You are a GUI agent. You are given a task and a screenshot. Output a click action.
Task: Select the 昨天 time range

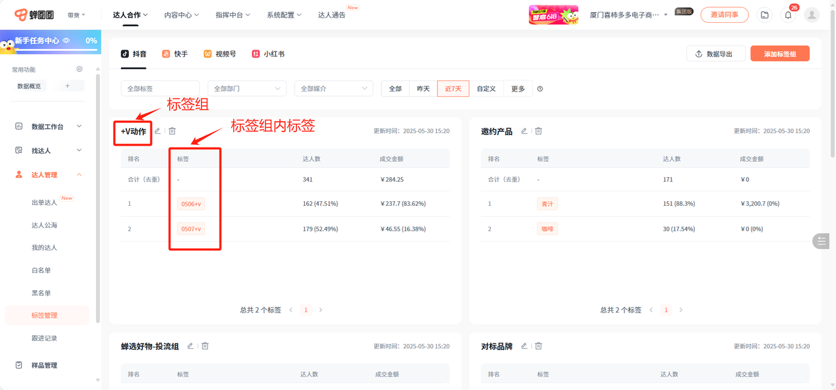(x=423, y=89)
